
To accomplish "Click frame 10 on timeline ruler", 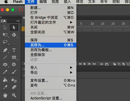I will click(x=92, y=24).
